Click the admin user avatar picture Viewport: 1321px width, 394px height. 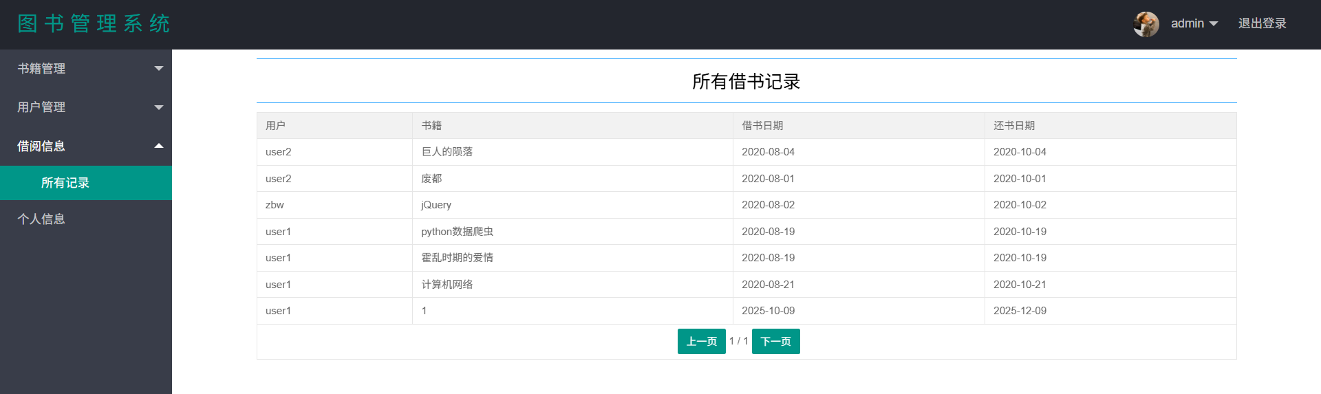pos(1146,24)
